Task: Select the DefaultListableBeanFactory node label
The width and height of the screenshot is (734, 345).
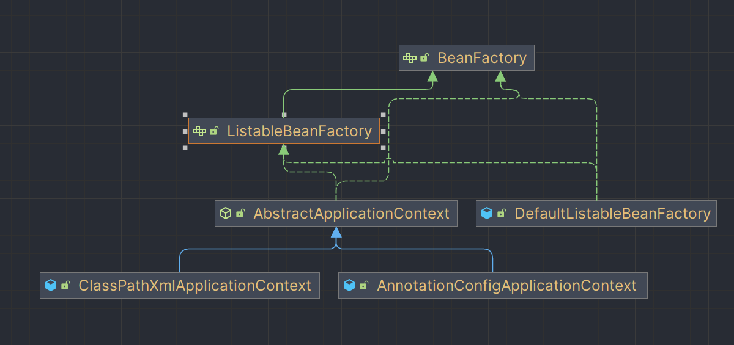Action: pos(612,214)
